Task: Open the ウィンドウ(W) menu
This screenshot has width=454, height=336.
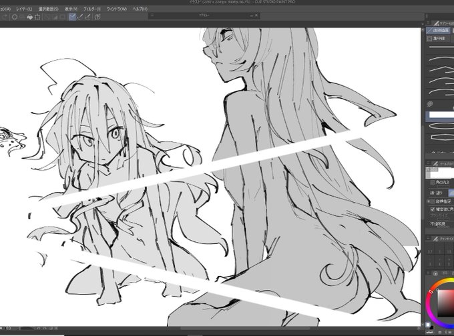Action: pos(117,9)
